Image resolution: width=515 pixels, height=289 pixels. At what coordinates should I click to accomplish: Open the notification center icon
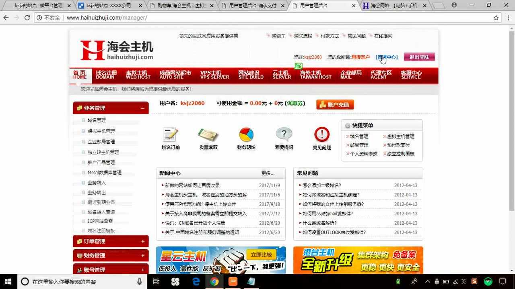503,281
